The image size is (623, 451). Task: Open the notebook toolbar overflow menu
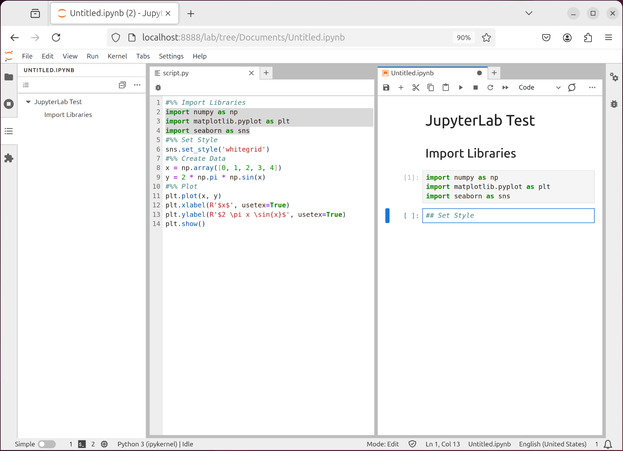[x=592, y=87]
